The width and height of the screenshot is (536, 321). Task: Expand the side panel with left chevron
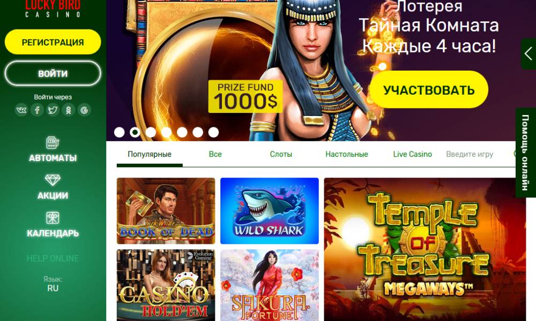pos(528,54)
